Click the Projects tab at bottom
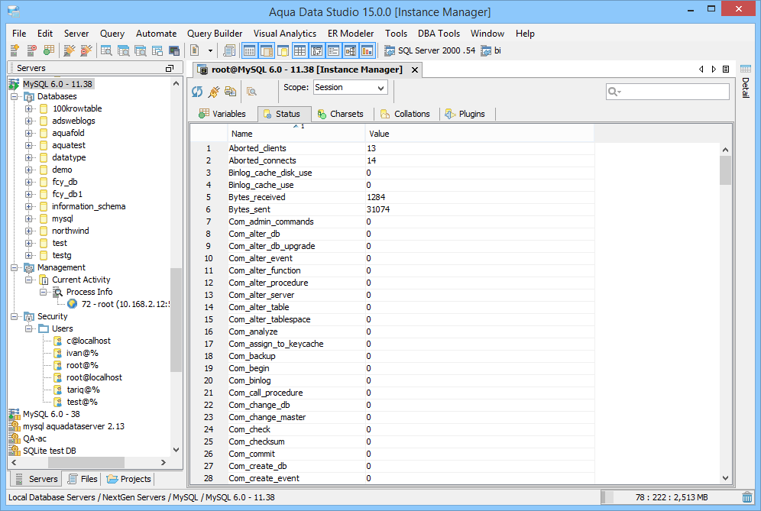The image size is (761, 511). (130, 479)
